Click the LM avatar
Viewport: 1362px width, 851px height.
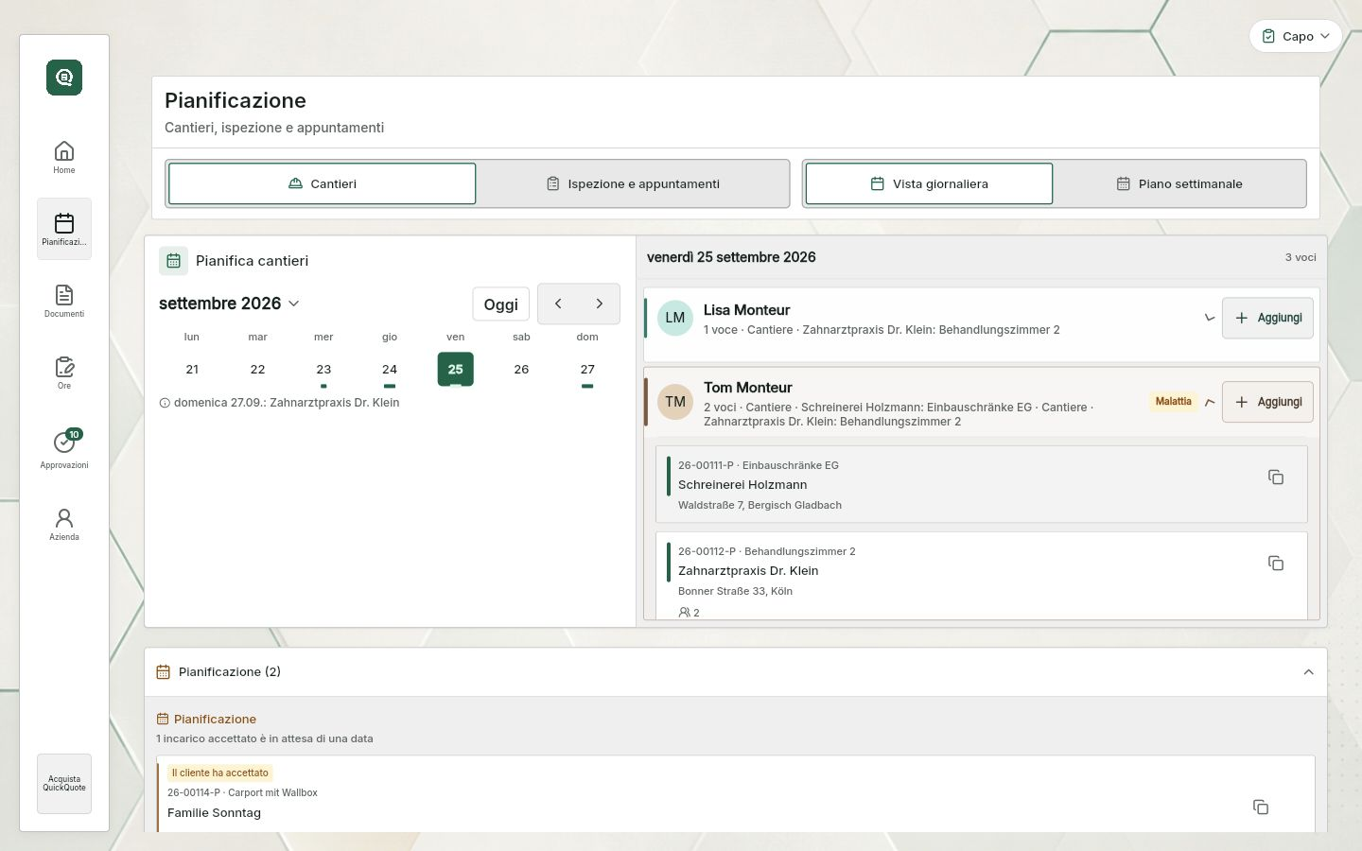(675, 318)
